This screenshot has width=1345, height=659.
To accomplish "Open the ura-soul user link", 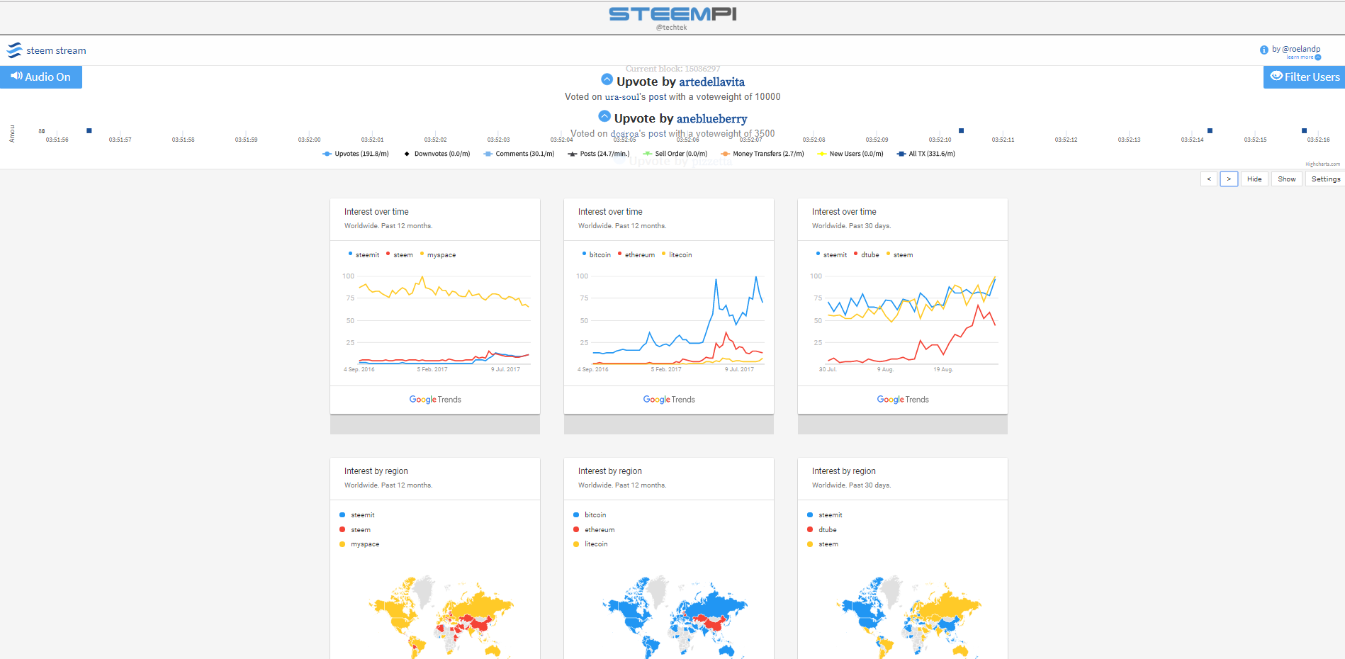I will (622, 97).
